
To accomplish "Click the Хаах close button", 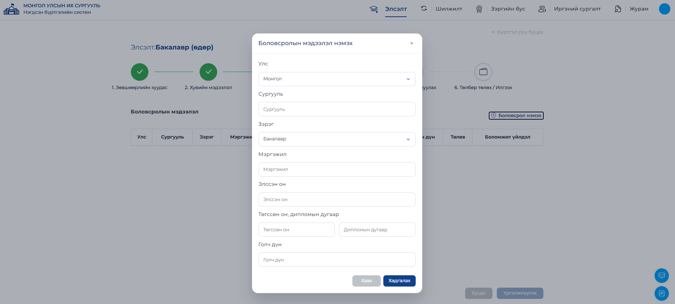I will pos(367,281).
